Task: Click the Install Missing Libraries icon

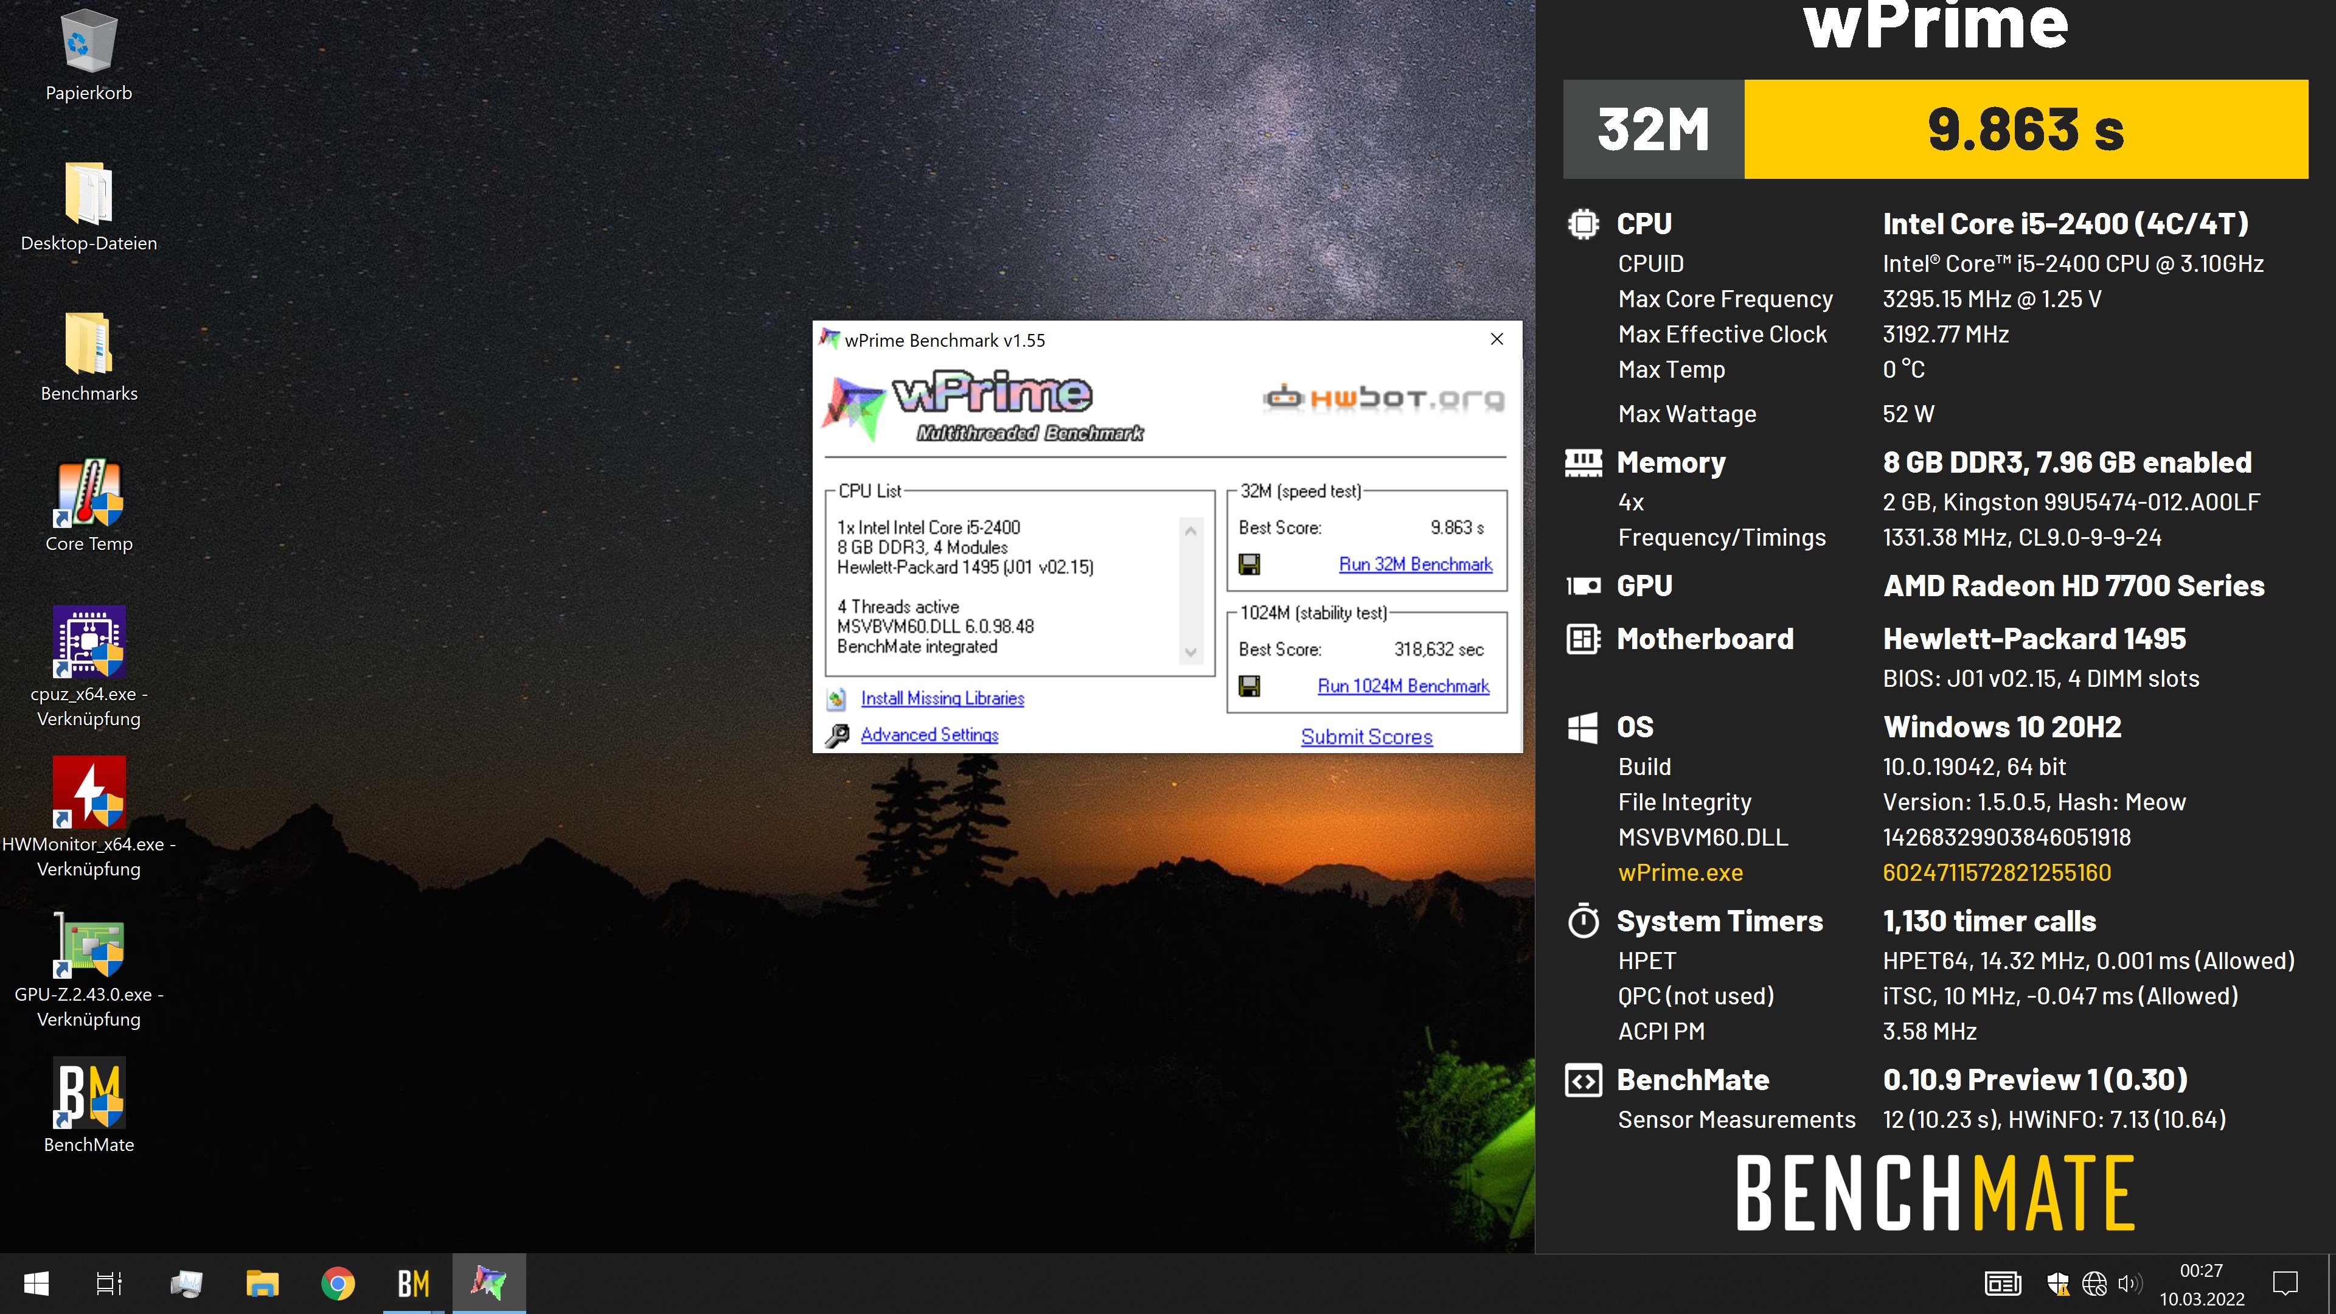Action: [x=837, y=699]
